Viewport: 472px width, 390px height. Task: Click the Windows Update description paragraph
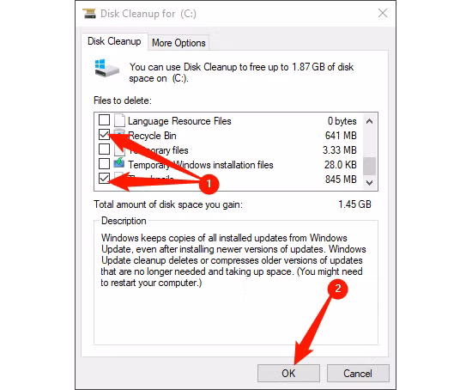(x=233, y=260)
